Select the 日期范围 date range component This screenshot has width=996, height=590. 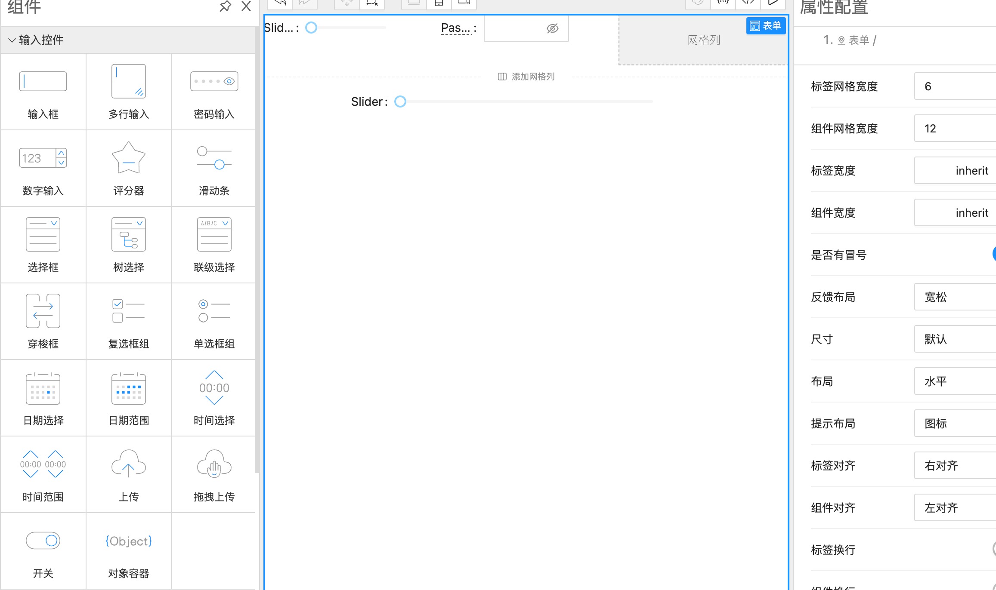coord(129,398)
